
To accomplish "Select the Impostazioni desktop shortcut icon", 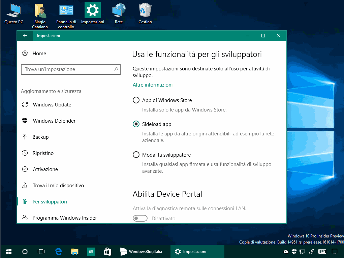I will point(93,13).
